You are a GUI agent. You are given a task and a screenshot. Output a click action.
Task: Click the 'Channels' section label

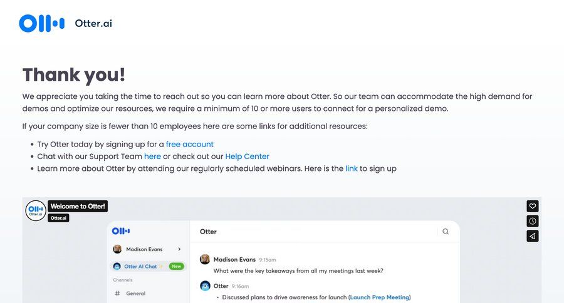click(123, 280)
